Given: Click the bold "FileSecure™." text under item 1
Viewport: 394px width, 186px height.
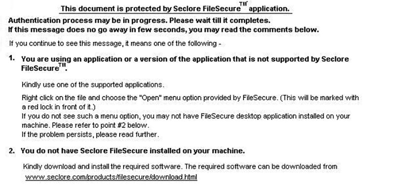Looking at the screenshot, I should pos(44,67).
